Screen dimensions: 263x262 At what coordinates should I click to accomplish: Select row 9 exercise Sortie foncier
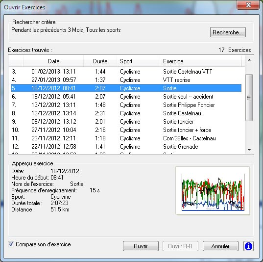(178, 122)
